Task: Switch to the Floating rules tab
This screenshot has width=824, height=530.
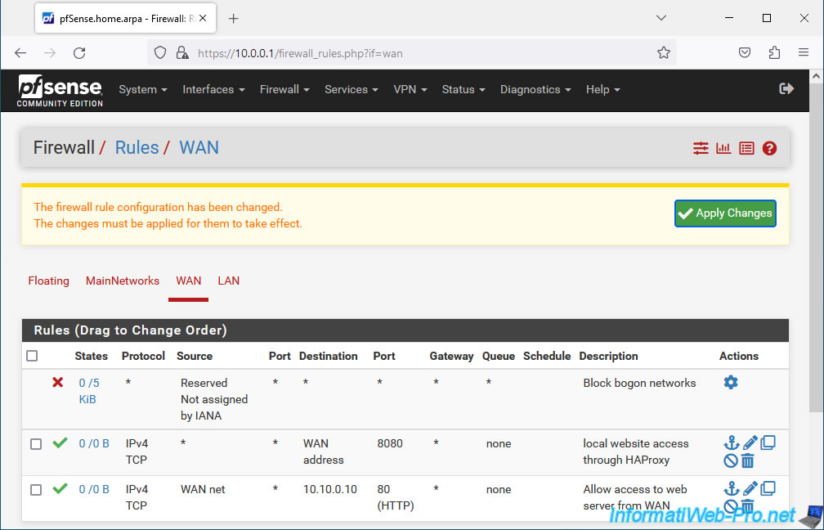Action: pos(48,281)
